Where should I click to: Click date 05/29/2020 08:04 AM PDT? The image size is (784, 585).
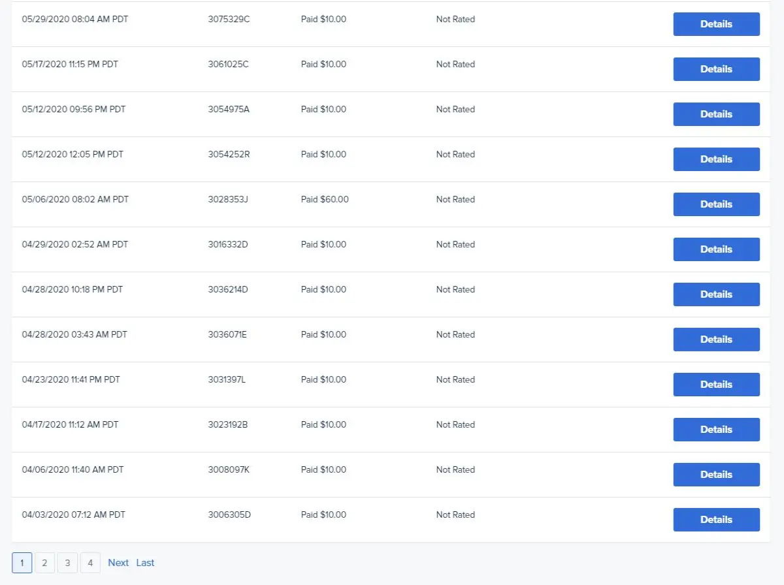[x=75, y=20]
